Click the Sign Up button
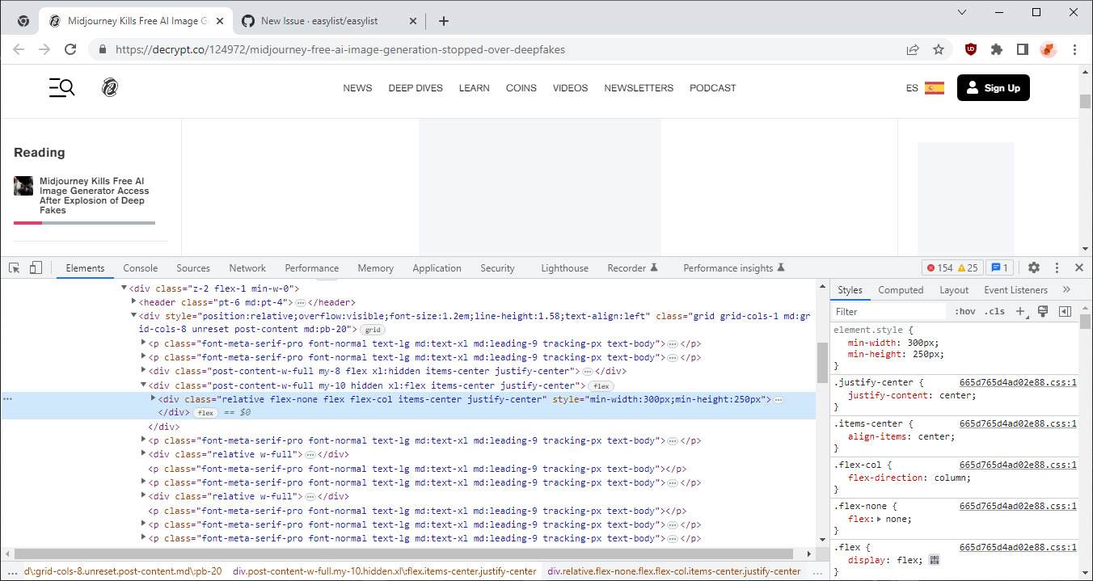 (x=994, y=87)
